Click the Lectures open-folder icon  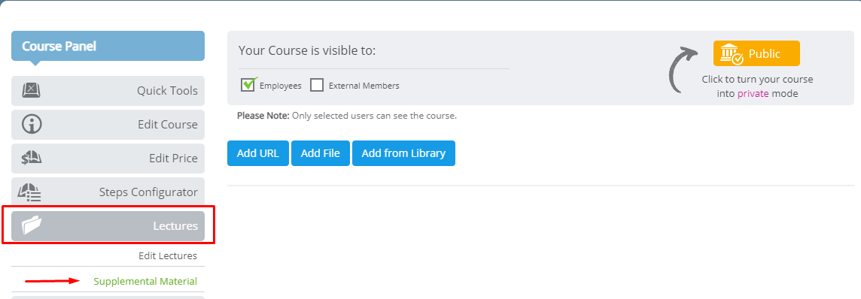pyautogui.click(x=32, y=225)
